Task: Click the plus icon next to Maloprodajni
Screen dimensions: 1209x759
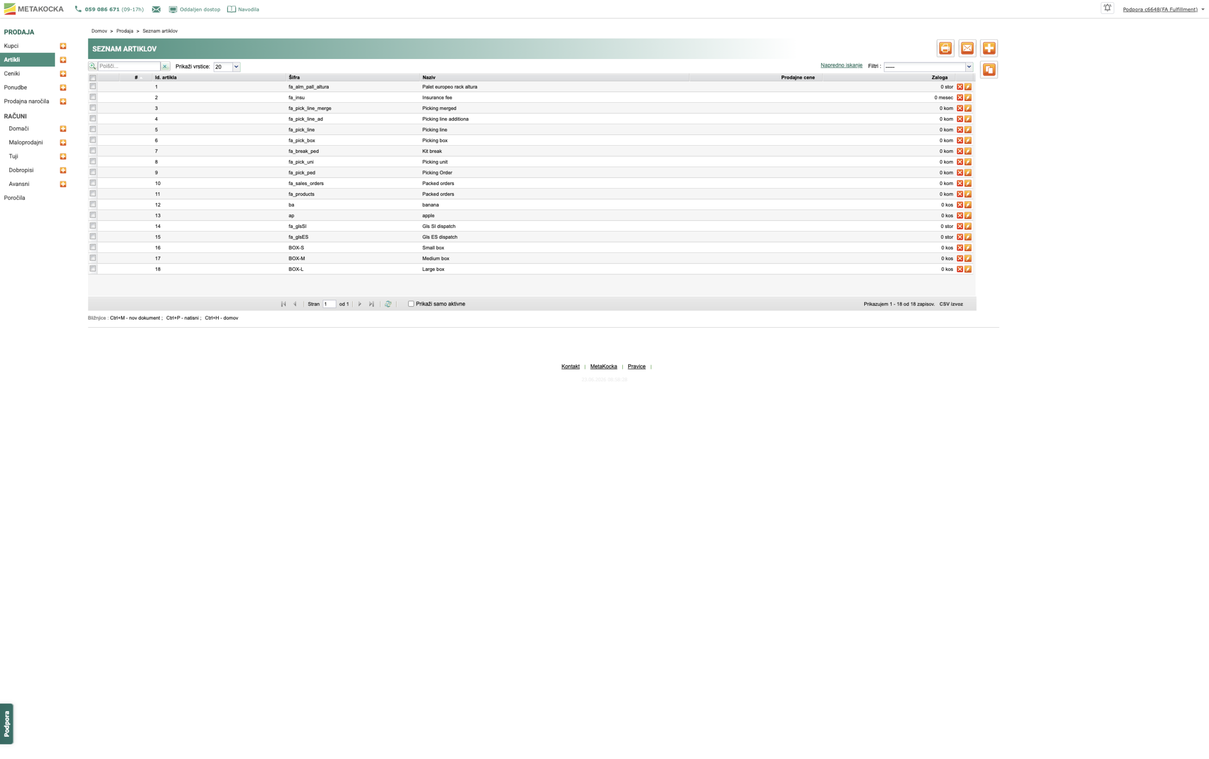Action: pos(63,143)
